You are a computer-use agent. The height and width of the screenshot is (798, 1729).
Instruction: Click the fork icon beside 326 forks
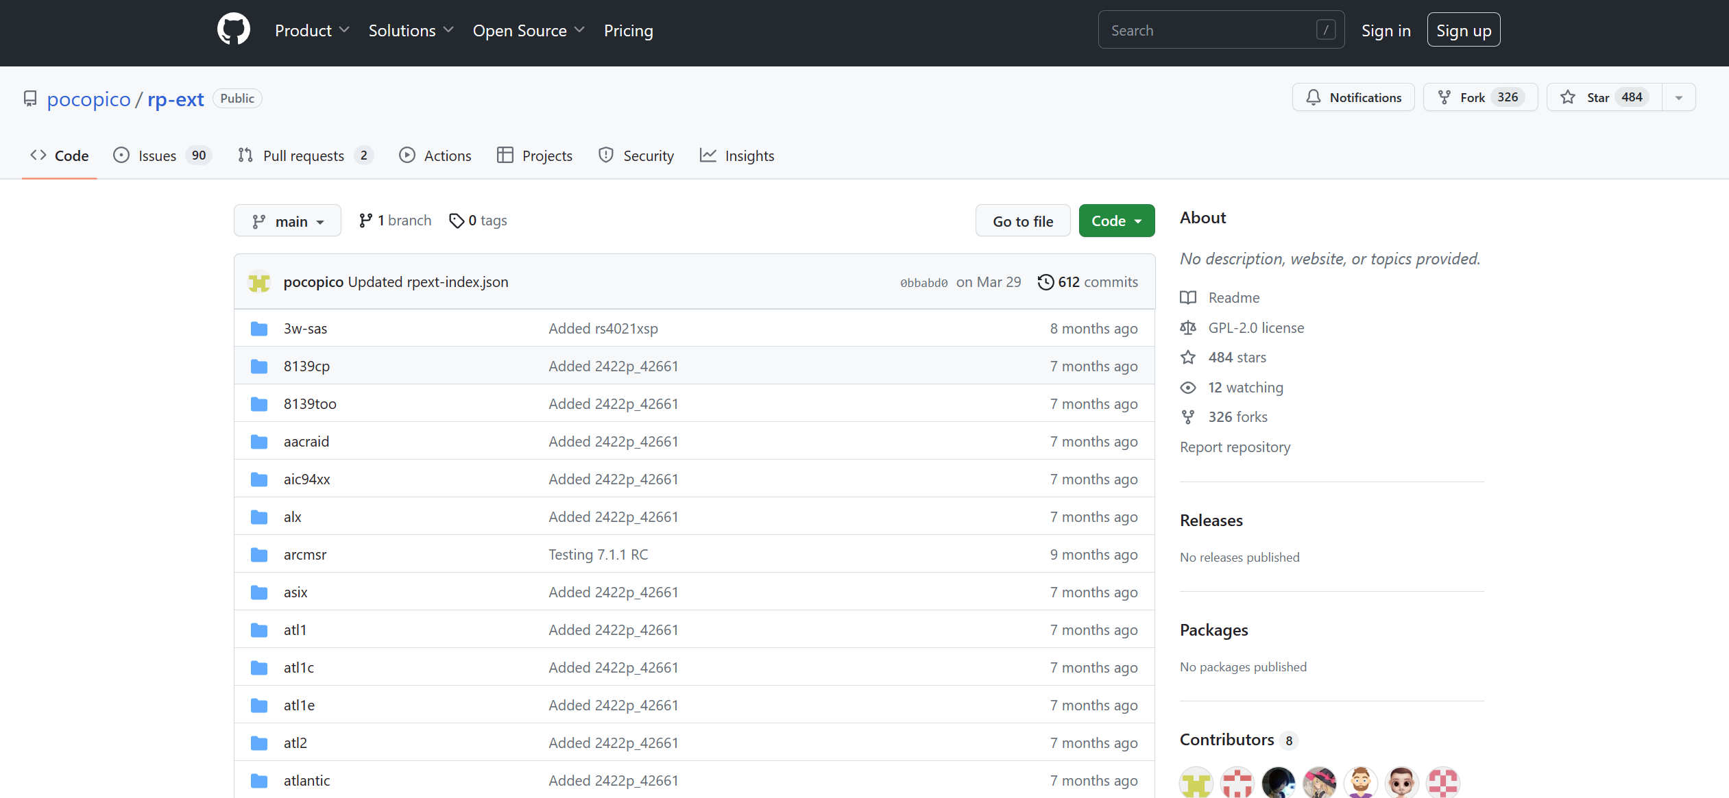tap(1188, 417)
